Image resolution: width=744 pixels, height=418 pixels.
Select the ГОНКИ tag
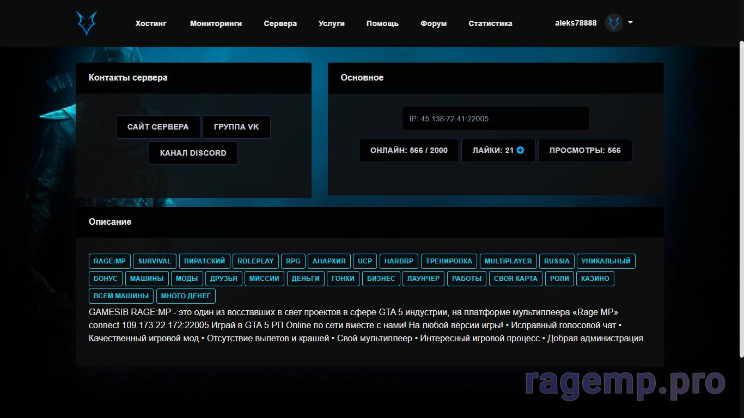343,279
